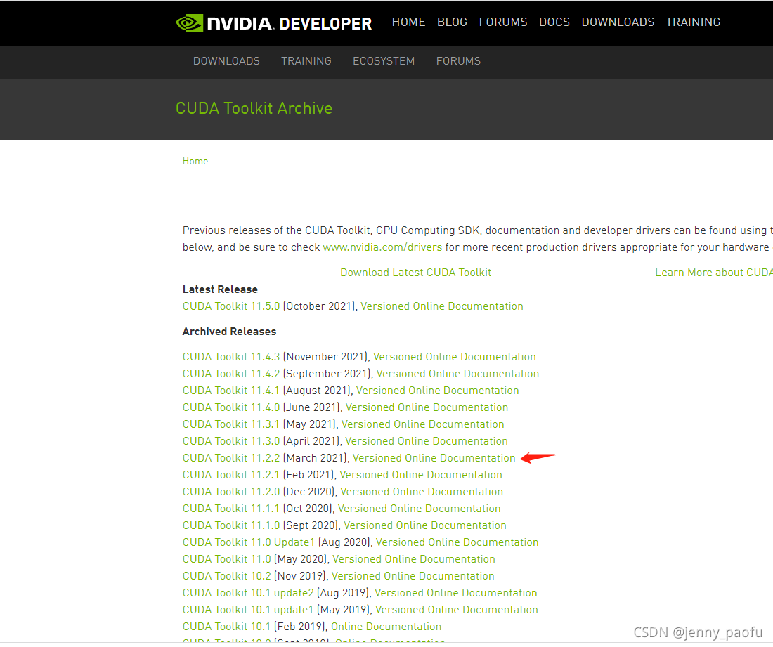The image size is (773, 647).
Task: Open BLOG in top navigation
Action: tap(452, 22)
